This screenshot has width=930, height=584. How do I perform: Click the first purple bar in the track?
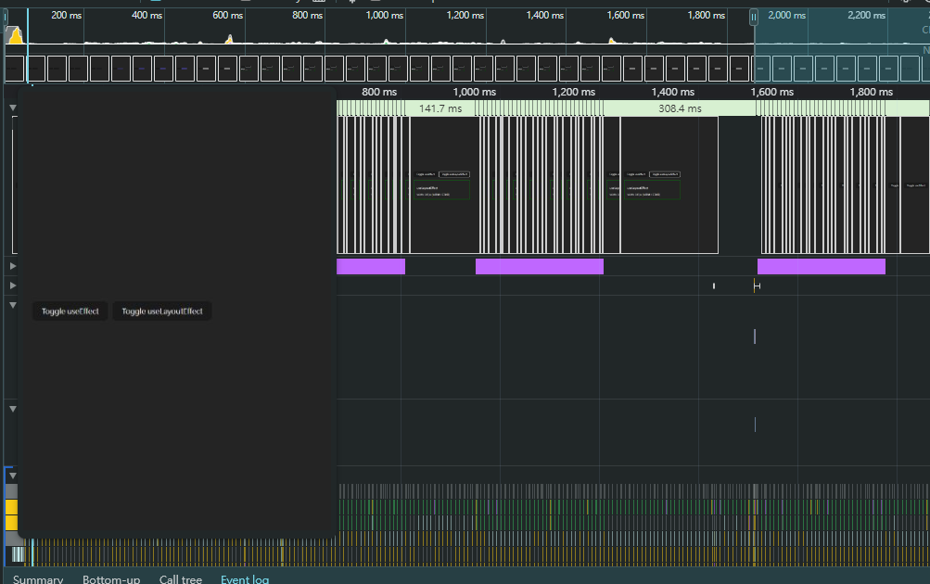370,267
